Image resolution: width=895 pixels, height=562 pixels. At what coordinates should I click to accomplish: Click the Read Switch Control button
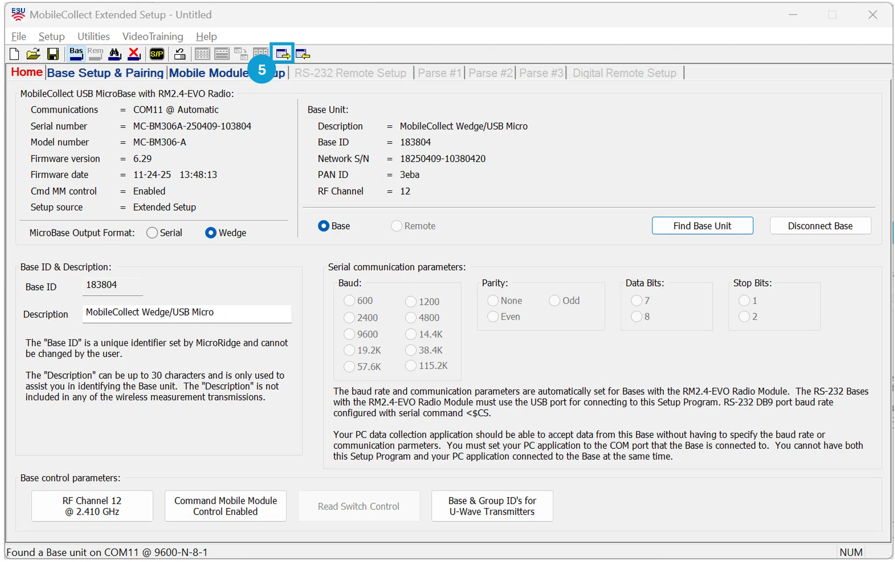click(358, 506)
